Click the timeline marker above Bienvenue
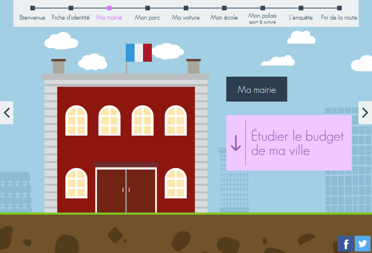Viewport: 372px width, 253px height. coord(33,8)
